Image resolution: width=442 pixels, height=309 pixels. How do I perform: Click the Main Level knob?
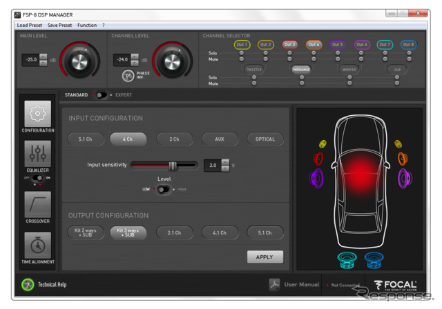[x=80, y=61]
